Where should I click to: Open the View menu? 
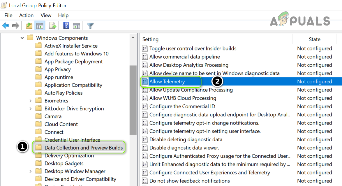46,15
